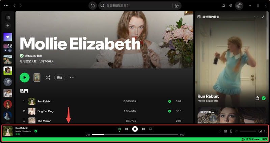Pause the current playback

pyautogui.click(x=135, y=129)
